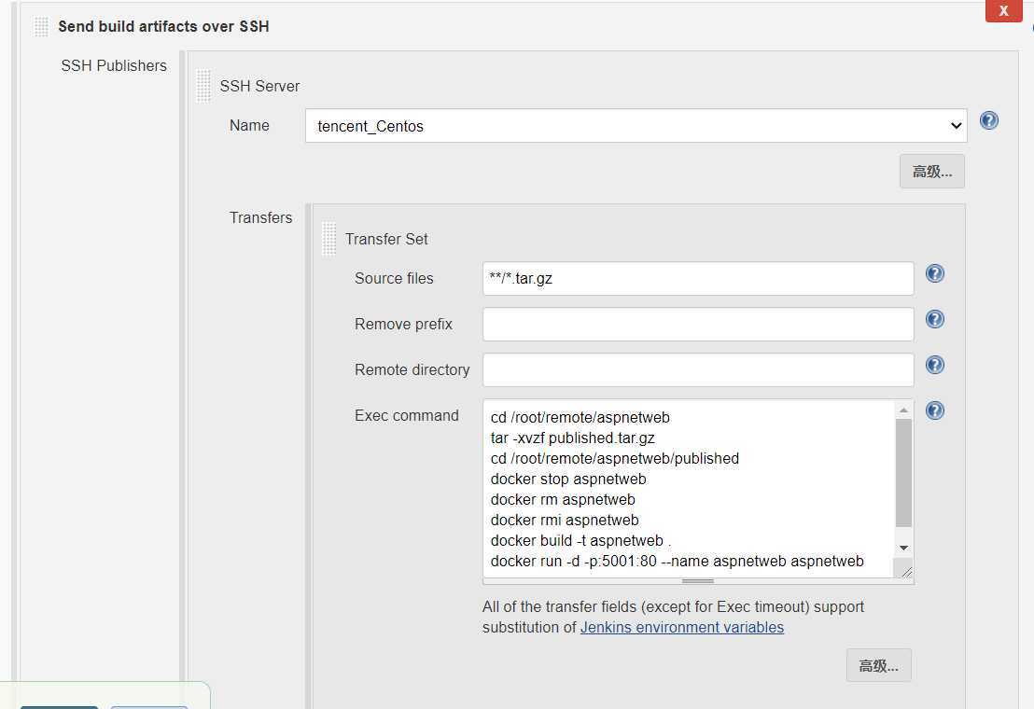Open help for Remove prefix field

(934, 320)
